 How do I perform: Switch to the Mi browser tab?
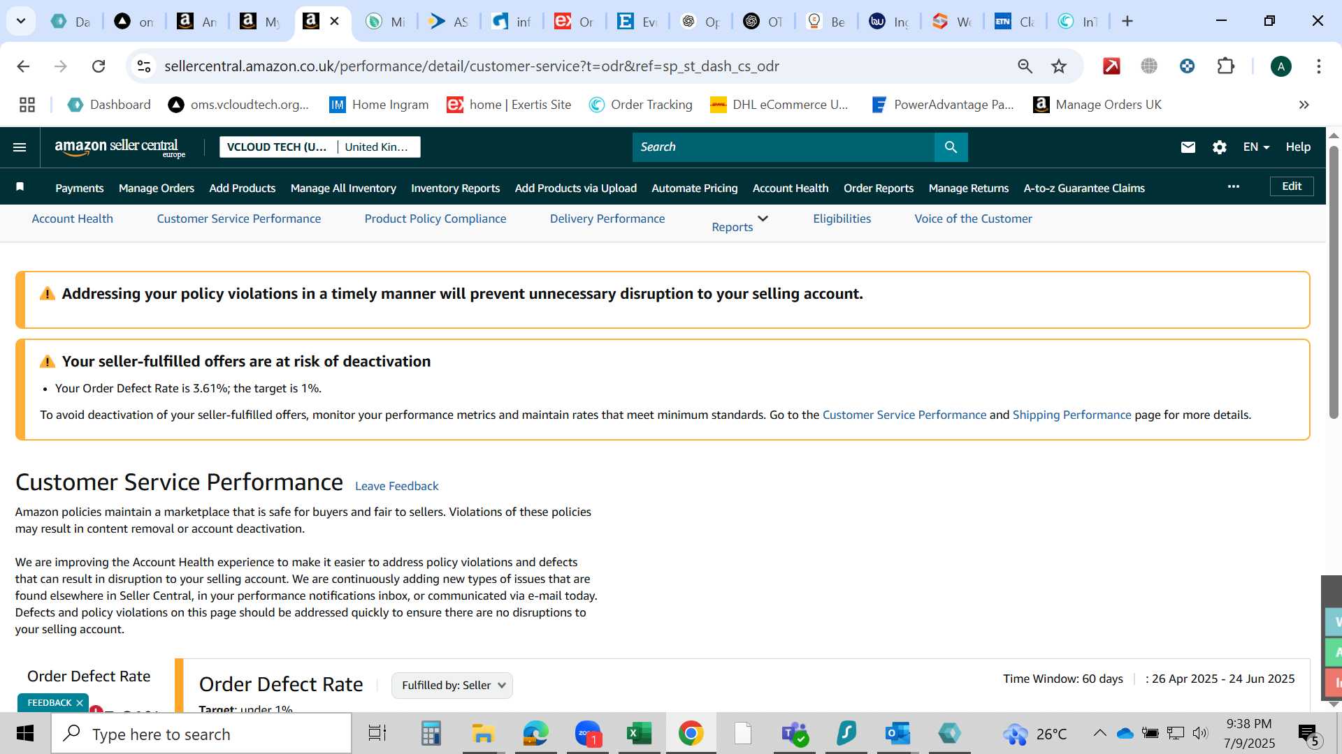click(x=386, y=22)
